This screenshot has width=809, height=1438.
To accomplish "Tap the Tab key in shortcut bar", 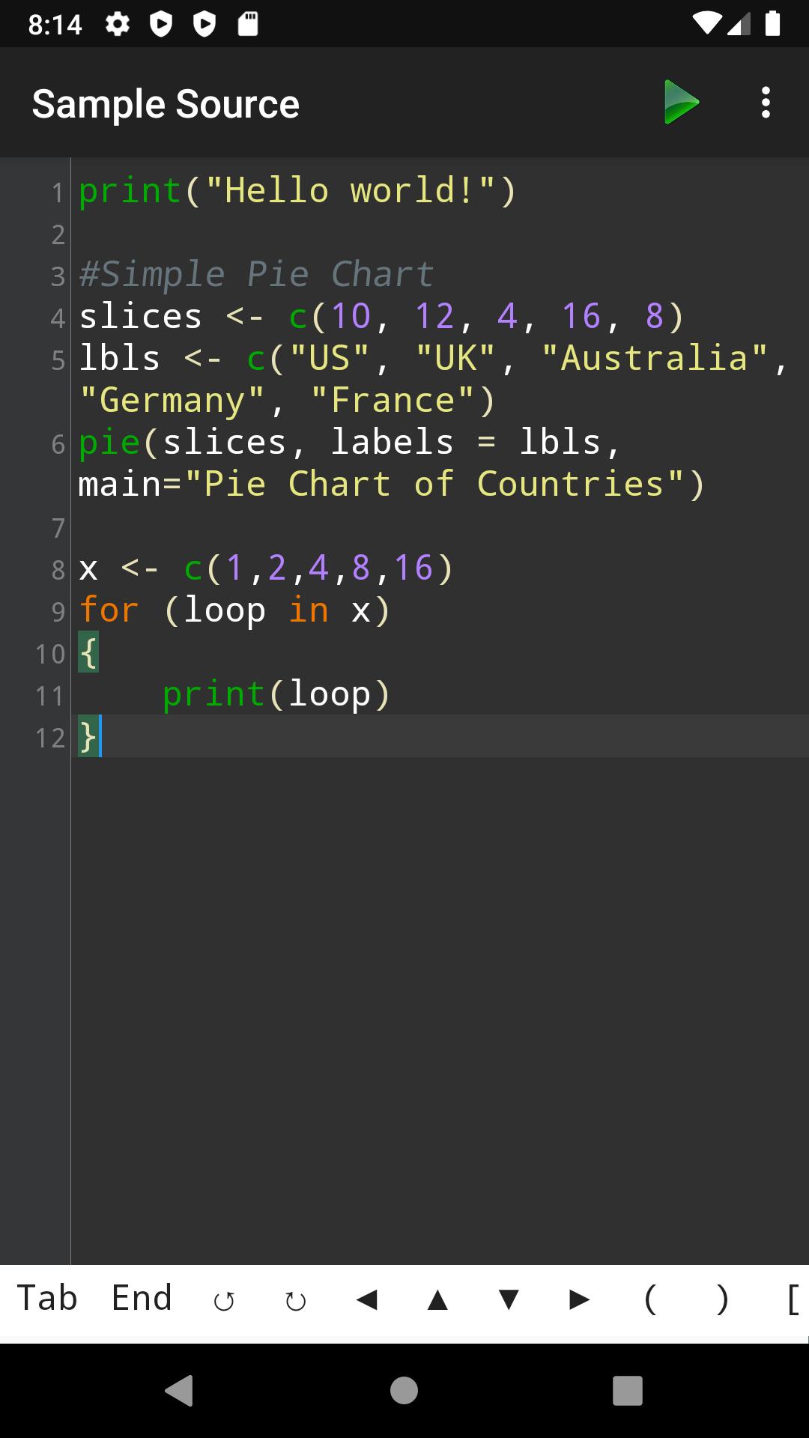I will click(47, 1298).
